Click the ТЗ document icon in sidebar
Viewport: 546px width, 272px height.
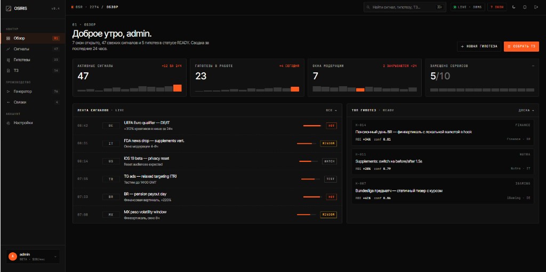(x=9, y=71)
